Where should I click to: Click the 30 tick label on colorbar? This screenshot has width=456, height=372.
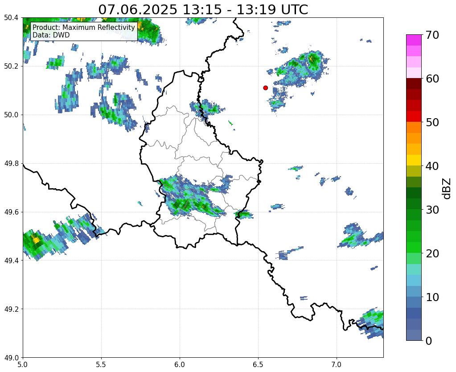432,210
